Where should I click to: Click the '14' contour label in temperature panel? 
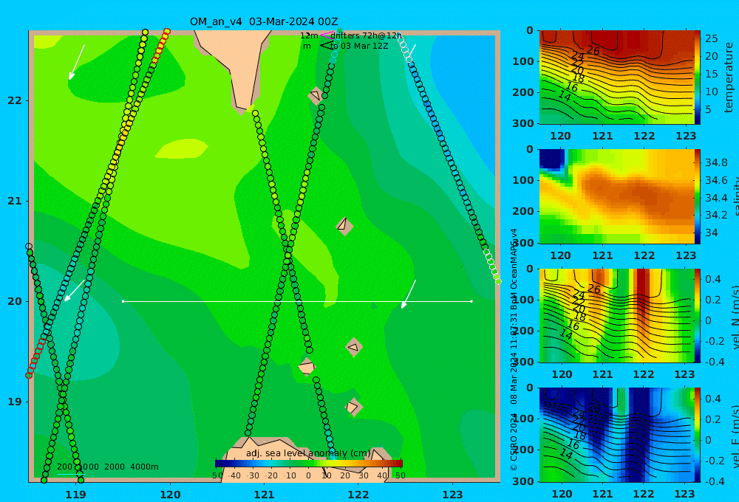click(565, 96)
